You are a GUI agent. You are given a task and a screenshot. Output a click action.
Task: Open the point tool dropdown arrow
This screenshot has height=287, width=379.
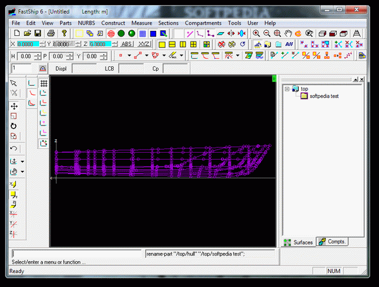pyautogui.click(x=129, y=56)
